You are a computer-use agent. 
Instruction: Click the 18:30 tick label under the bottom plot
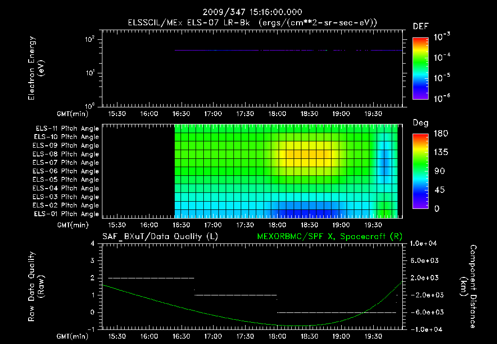(309, 336)
